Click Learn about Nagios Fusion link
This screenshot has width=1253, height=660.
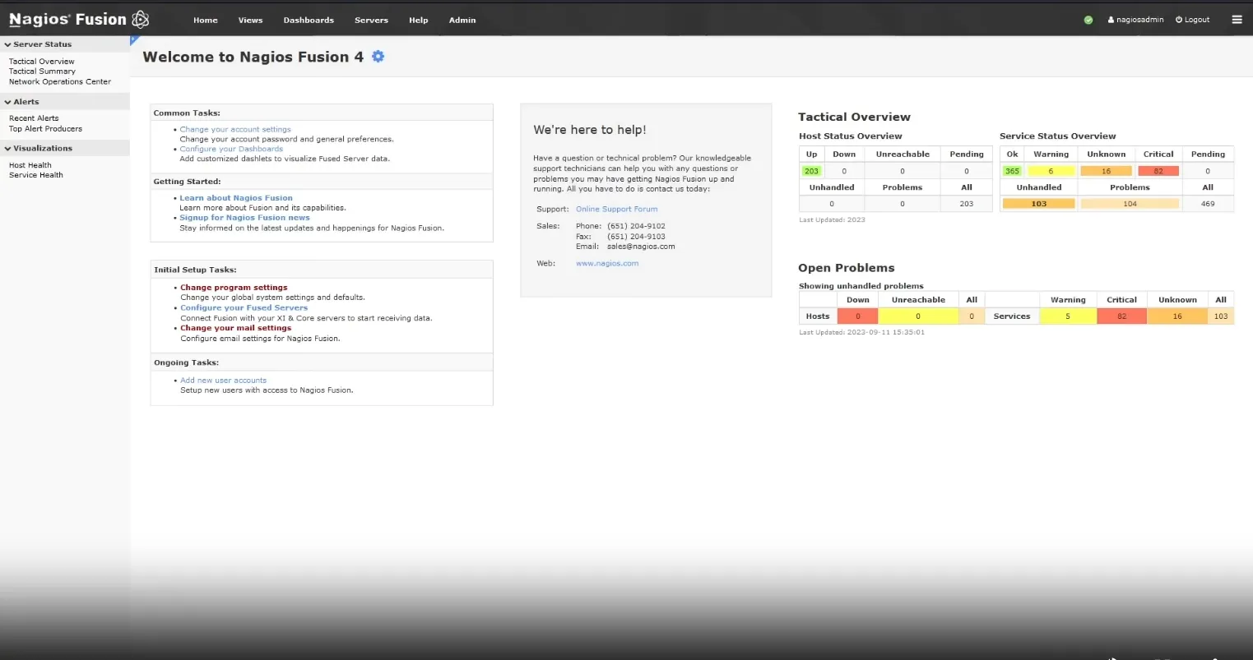coord(236,198)
